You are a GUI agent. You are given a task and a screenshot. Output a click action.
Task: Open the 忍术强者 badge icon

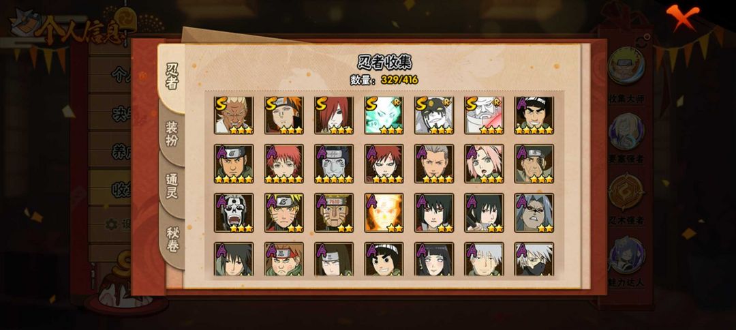pos(626,192)
